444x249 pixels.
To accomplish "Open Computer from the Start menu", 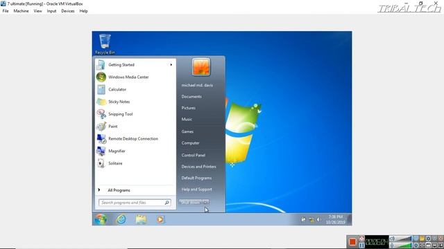I will tap(190, 143).
